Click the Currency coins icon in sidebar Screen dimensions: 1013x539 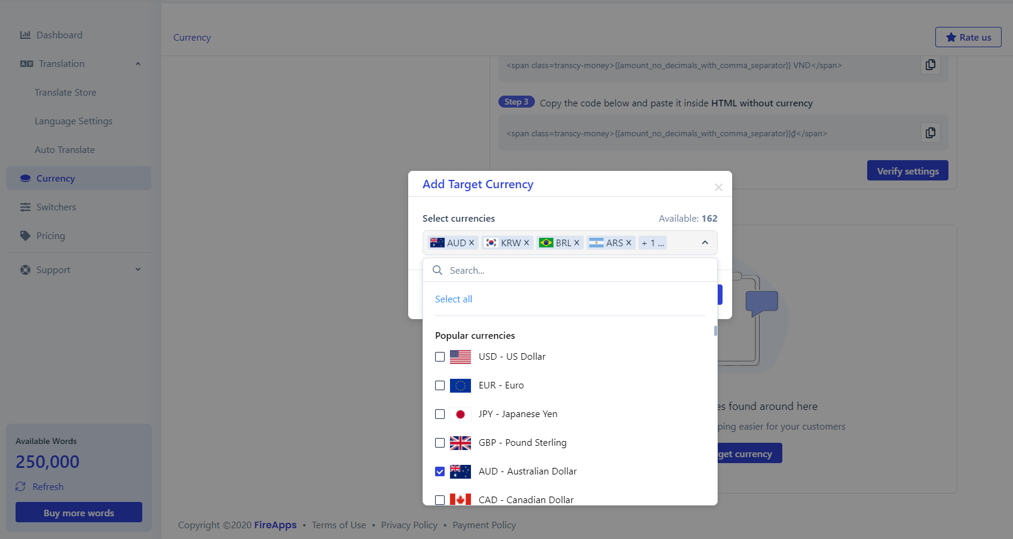click(x=25, y=179)
